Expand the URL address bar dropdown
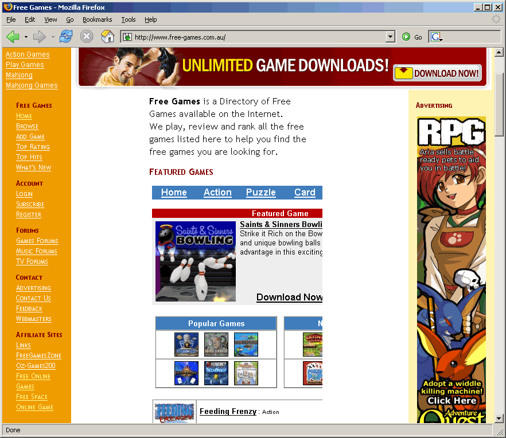The width and height of the screenshot is (506, 438). (x=390, y=37)
